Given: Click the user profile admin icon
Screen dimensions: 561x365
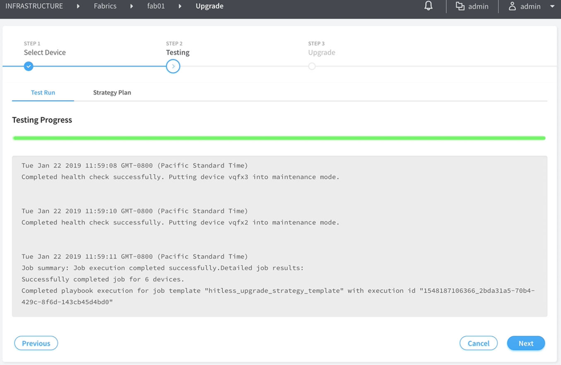Looking at the screenshot, I should tap(512, 6).
